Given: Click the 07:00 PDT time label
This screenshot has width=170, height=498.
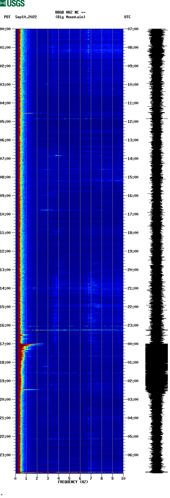Looking at the screenshot, I should click(x=5, y=159).
